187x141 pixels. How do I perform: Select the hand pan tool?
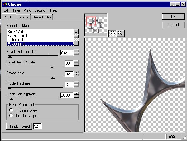tap(113, 33)
